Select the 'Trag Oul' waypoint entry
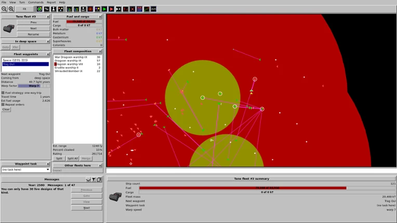The width and height of the screenshot is (397, 223). tap(25, 64)
